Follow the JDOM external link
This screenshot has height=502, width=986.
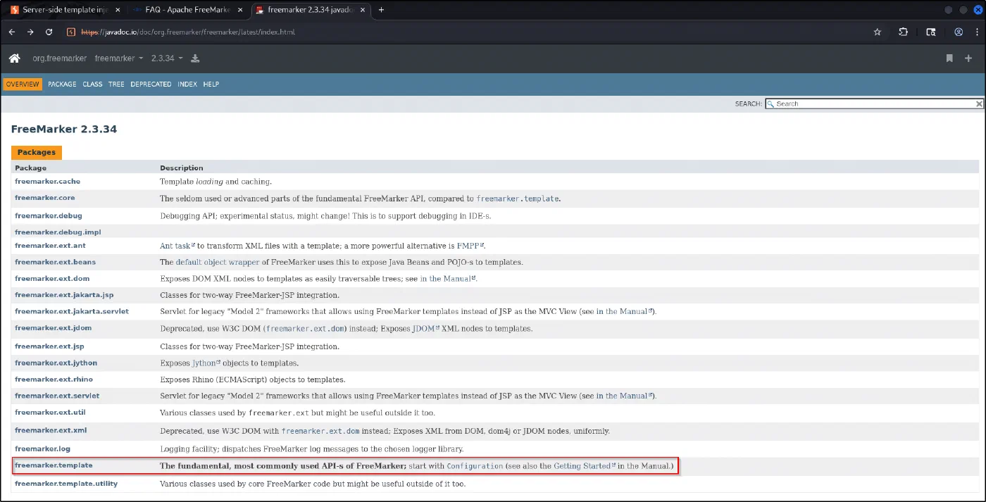(426, 328)
